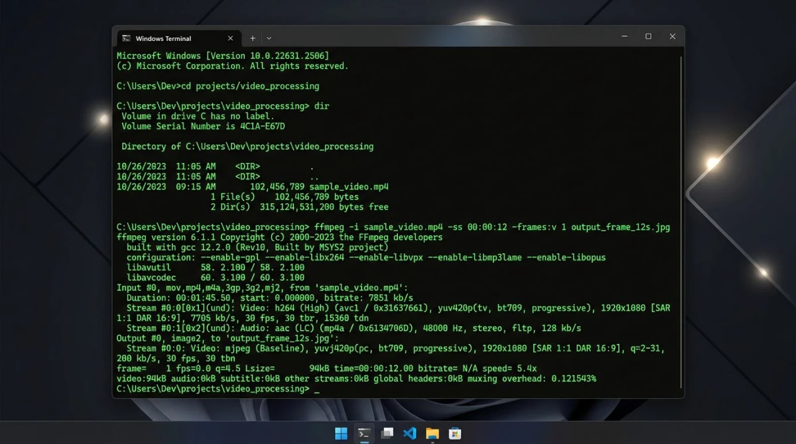
Task: Maximize the Windows Terminal window
Action: click(648, 36)
